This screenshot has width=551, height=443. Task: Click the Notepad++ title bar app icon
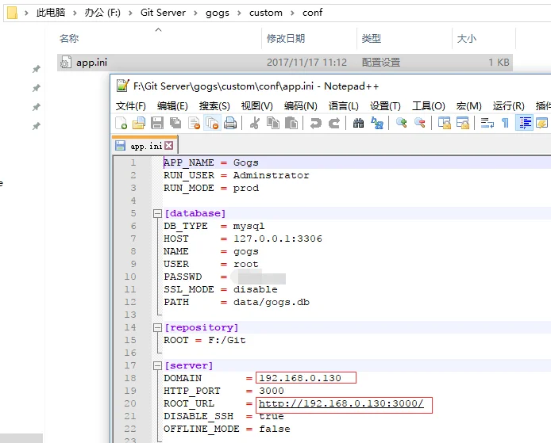click(122, 86)
